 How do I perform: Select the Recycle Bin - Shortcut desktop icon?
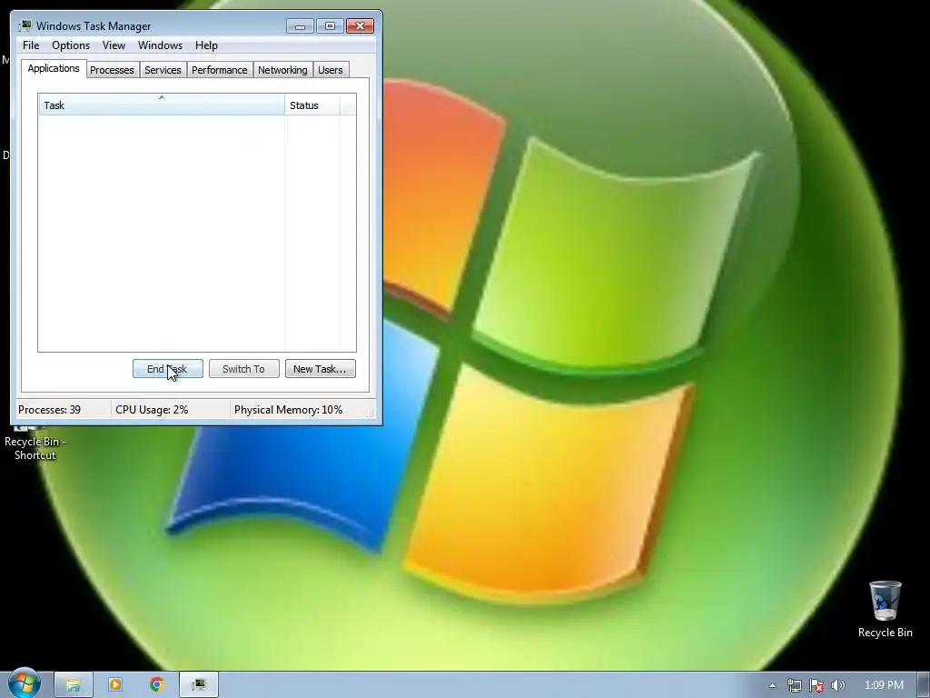(35, 443)
